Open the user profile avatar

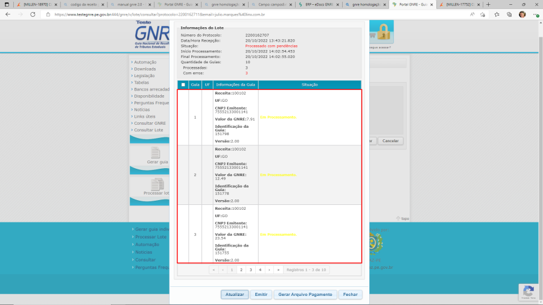click(522, 14)
